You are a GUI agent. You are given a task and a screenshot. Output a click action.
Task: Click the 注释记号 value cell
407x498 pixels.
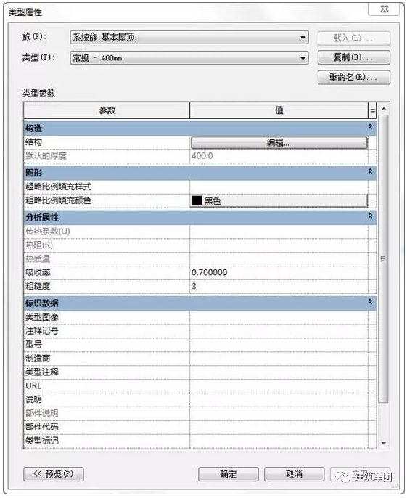click(x=279, y=331)
